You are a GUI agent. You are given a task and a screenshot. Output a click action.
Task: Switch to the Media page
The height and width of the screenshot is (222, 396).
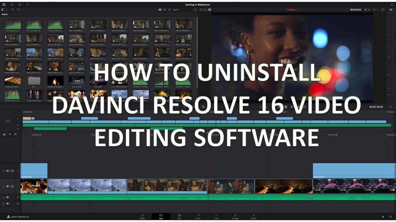click(142, 216)
